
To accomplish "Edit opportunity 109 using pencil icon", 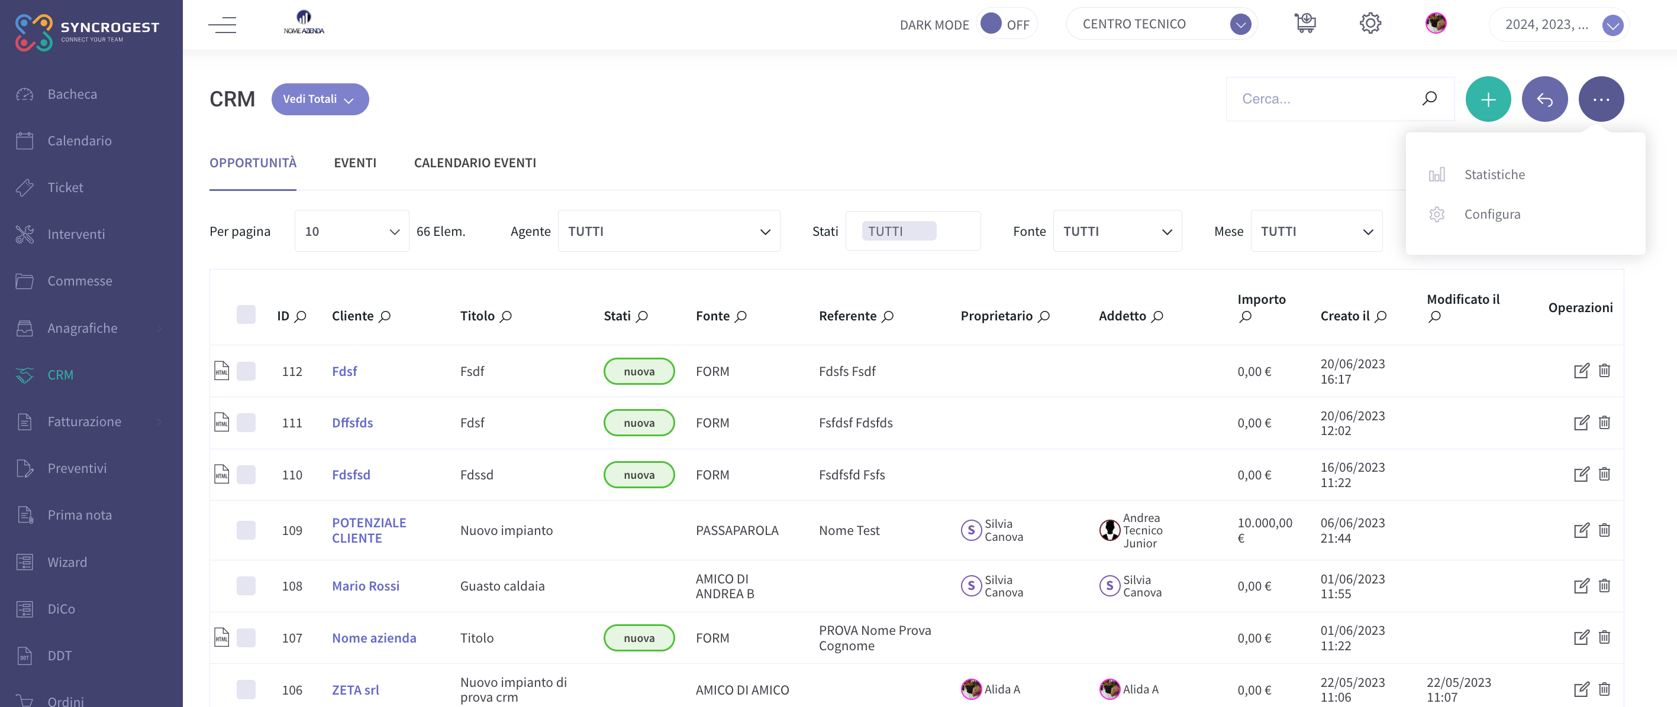I will 1581,530.
